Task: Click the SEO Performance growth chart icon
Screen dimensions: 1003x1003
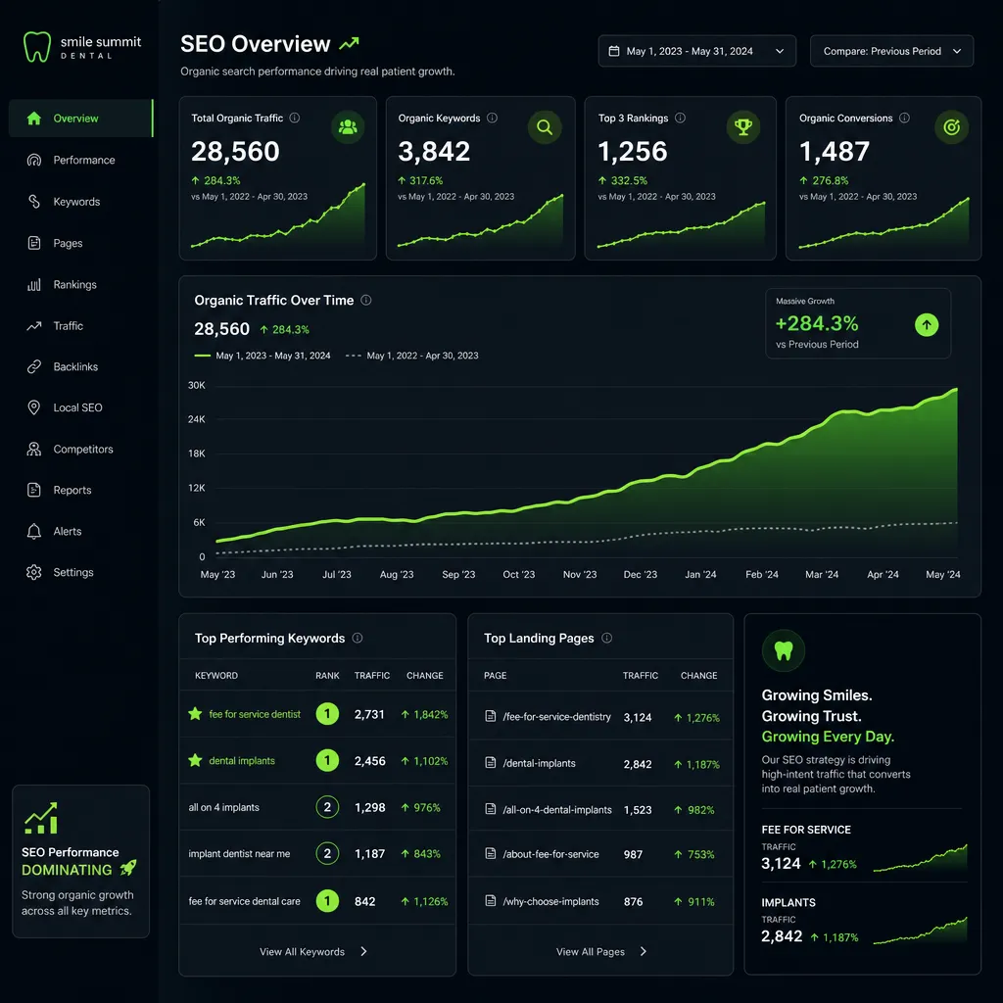Action: point(41,818)
